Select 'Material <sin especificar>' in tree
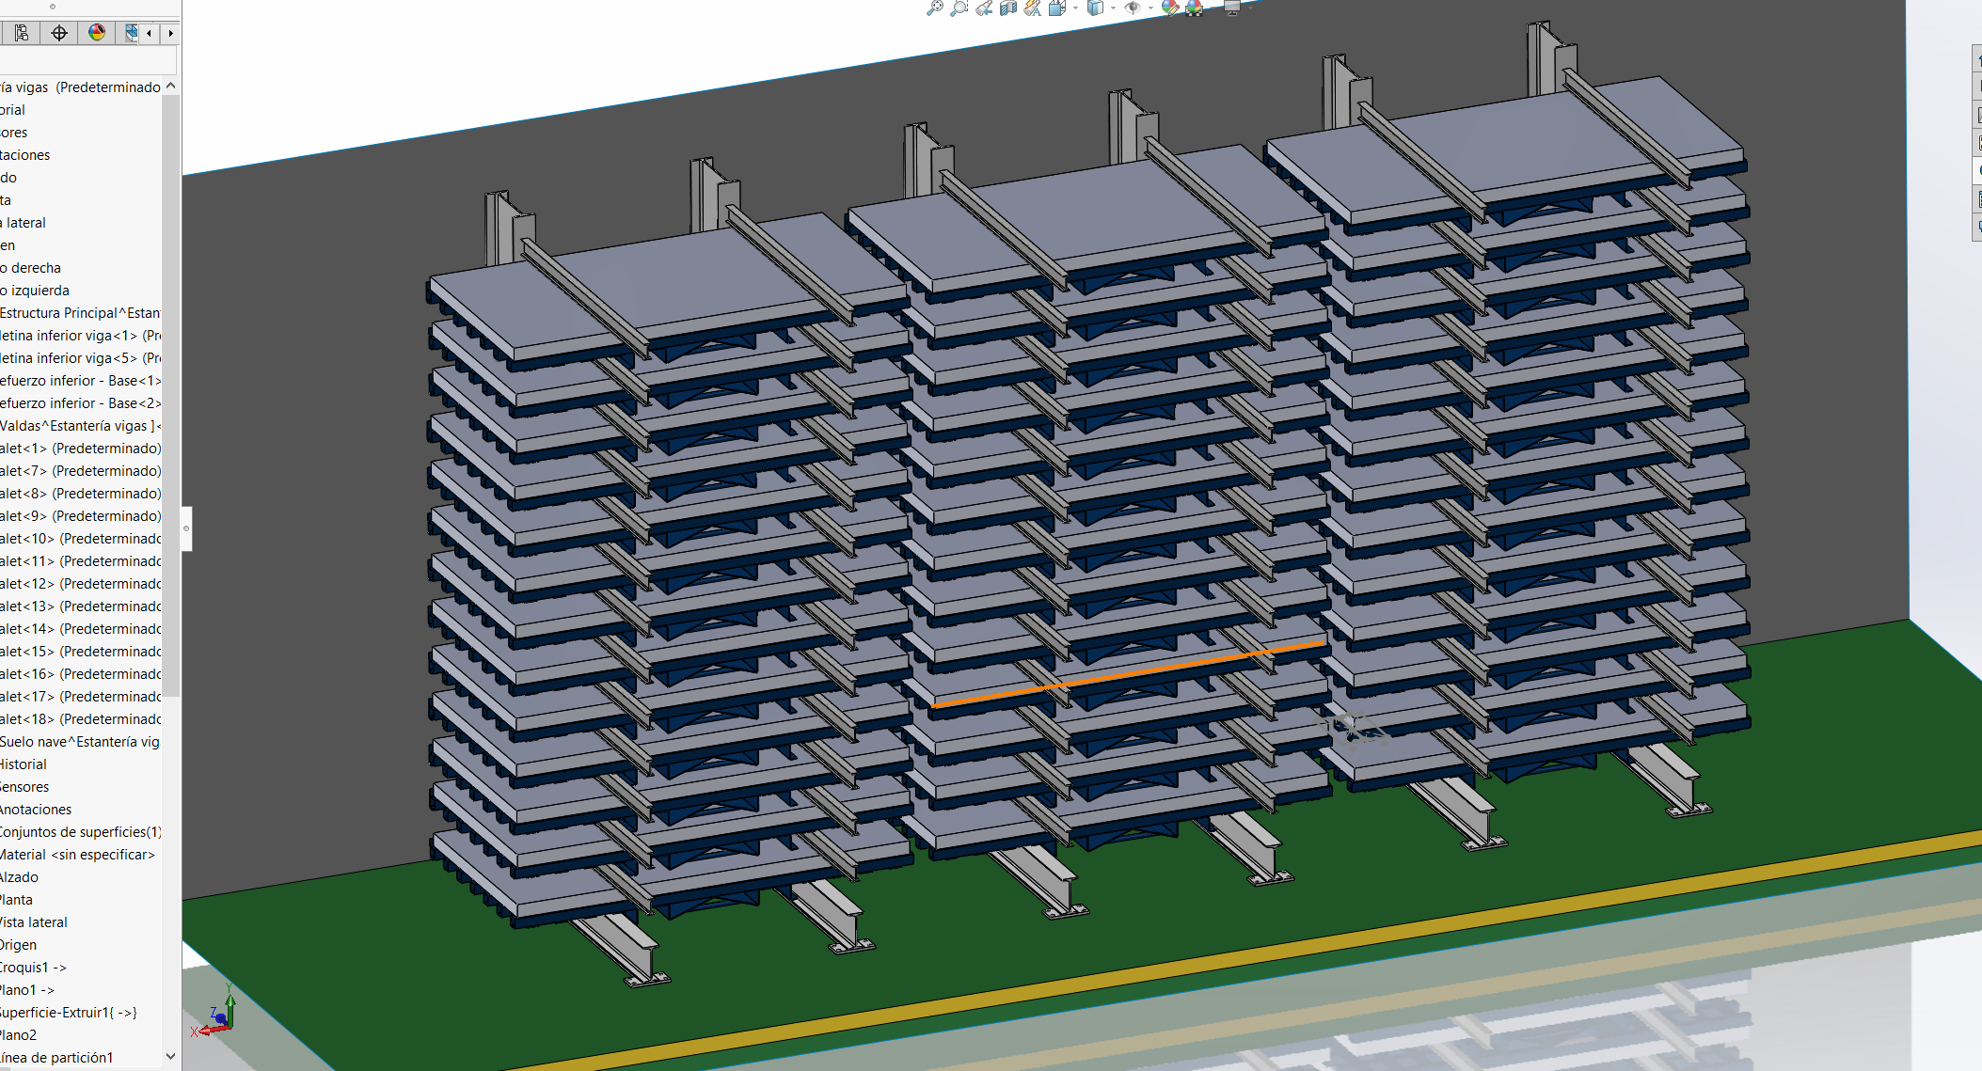Screen dimensions: 1982x1071 pos(77,855)
